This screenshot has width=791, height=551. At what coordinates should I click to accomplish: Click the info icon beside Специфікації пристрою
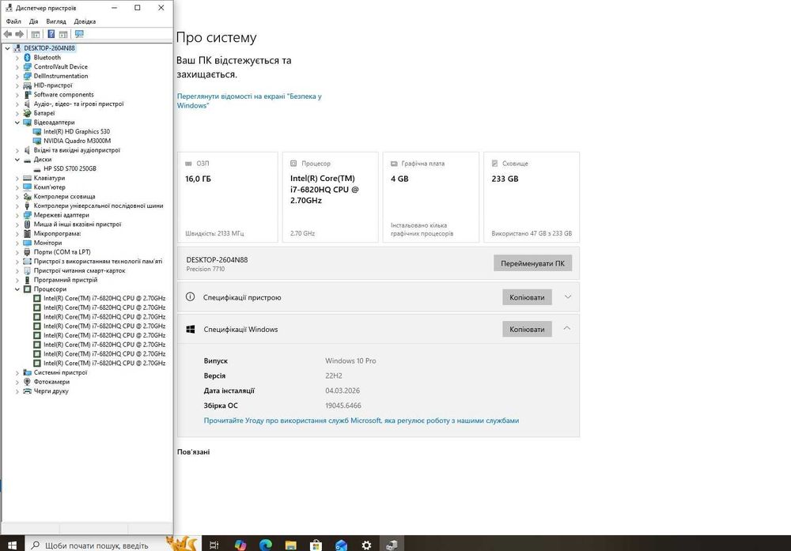[x=190, y=297]
